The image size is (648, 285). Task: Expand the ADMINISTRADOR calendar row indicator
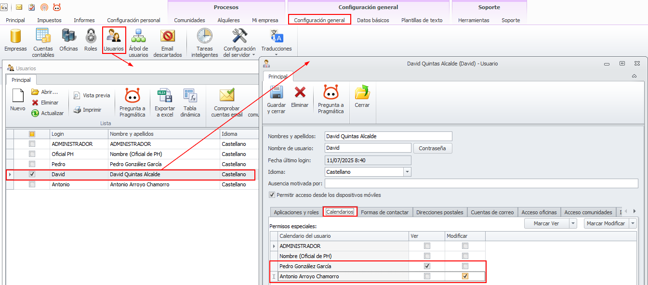pos(274,246)
